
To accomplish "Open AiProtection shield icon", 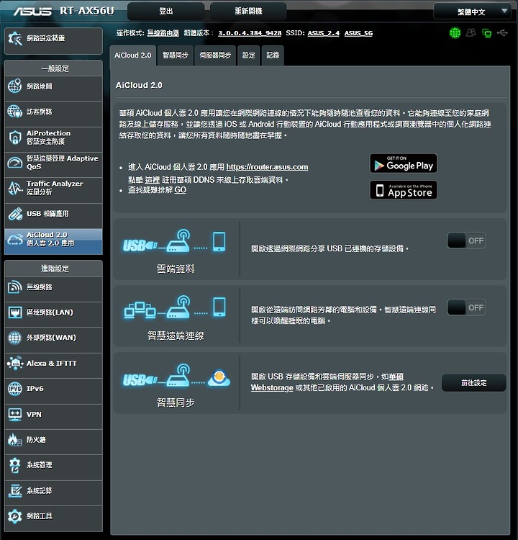I will click(15, 137).
